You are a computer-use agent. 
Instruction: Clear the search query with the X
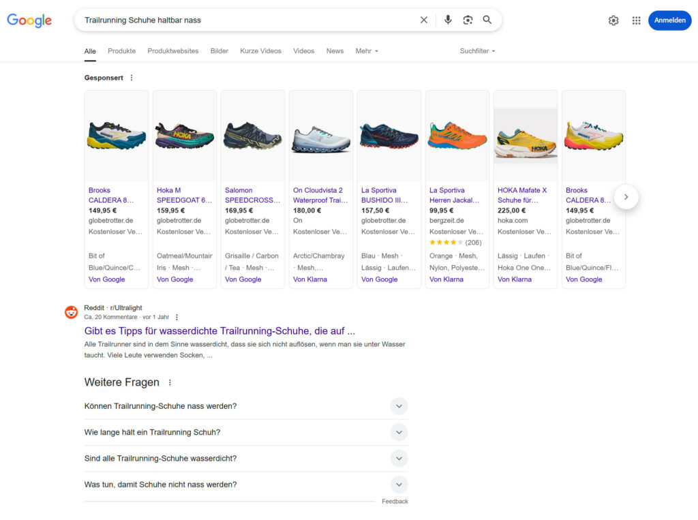click(424, 20)
